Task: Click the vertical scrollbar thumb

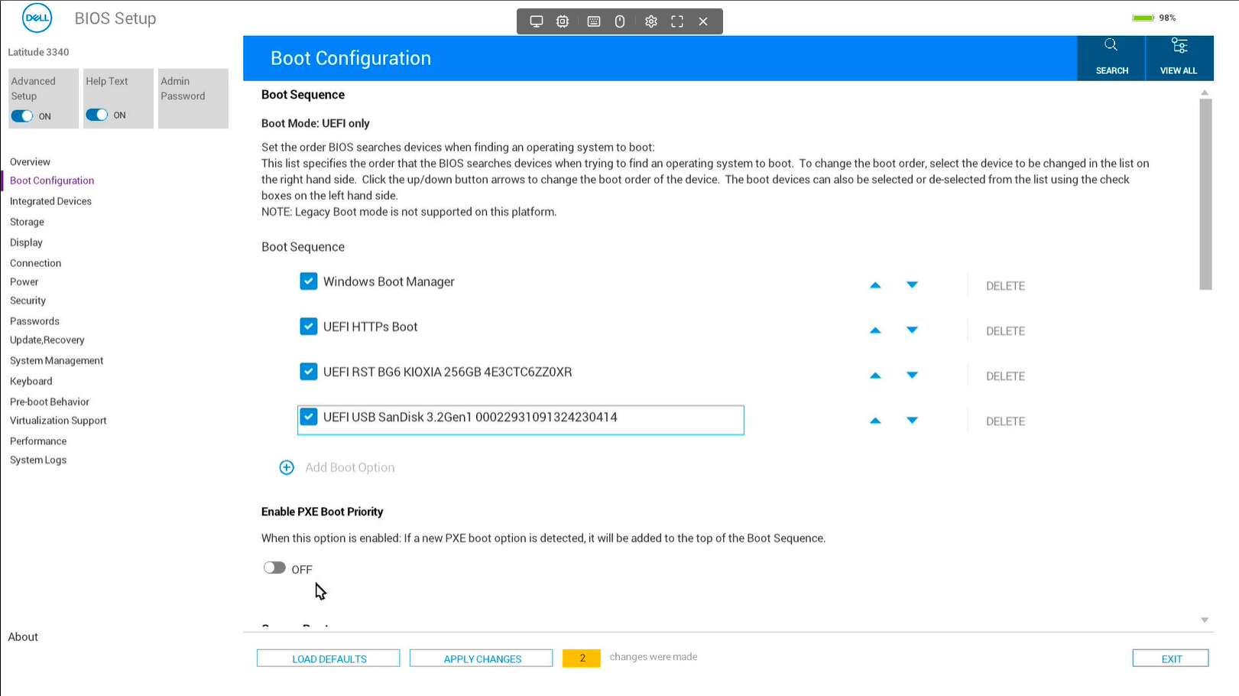Action: (1205, 194)
